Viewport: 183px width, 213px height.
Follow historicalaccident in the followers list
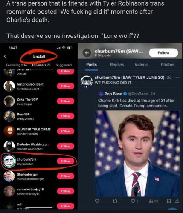coord(66,86)
